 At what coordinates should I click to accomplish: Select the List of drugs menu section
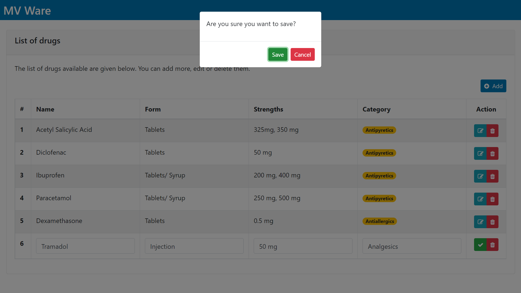coord(37,41)
